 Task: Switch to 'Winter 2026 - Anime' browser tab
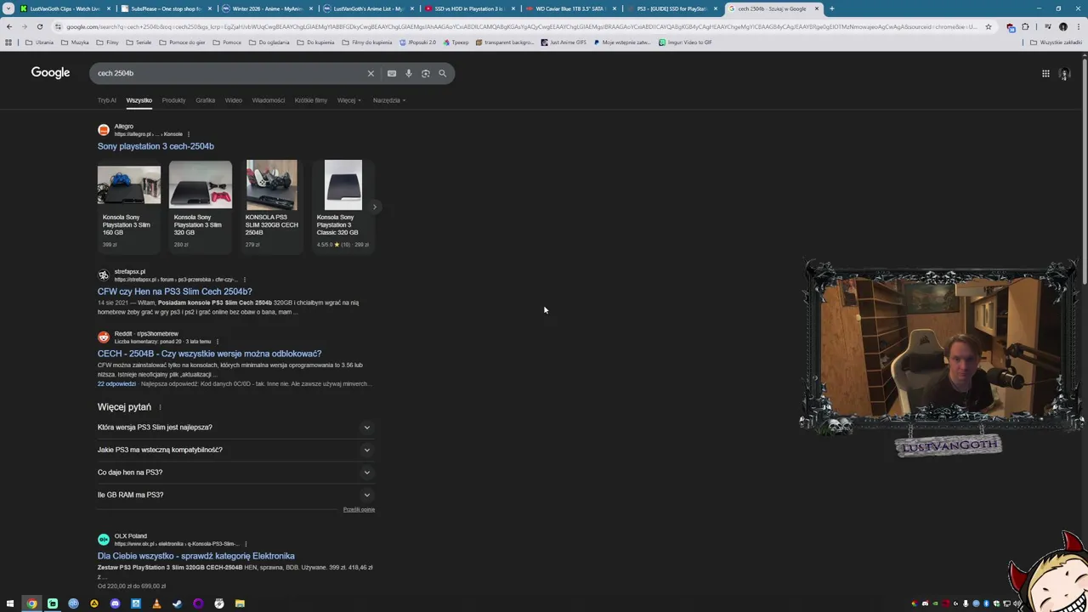[x=266, y=8]
